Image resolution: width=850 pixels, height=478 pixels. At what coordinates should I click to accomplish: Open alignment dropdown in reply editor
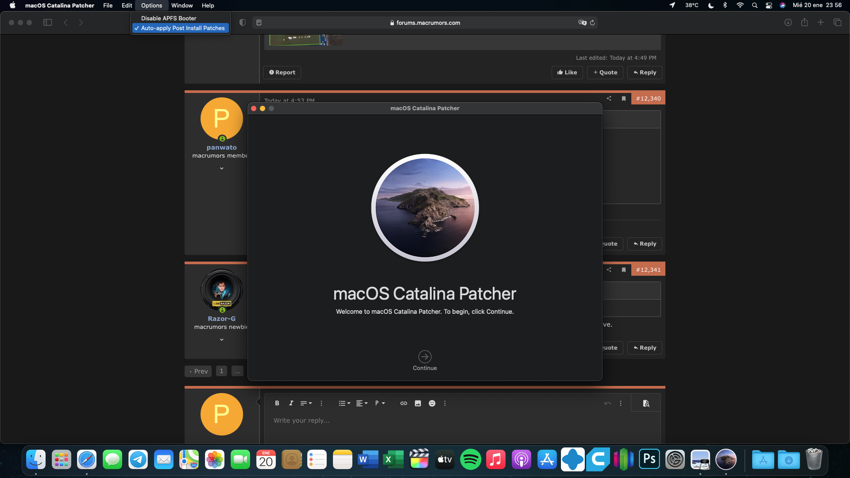coord(362,403)
